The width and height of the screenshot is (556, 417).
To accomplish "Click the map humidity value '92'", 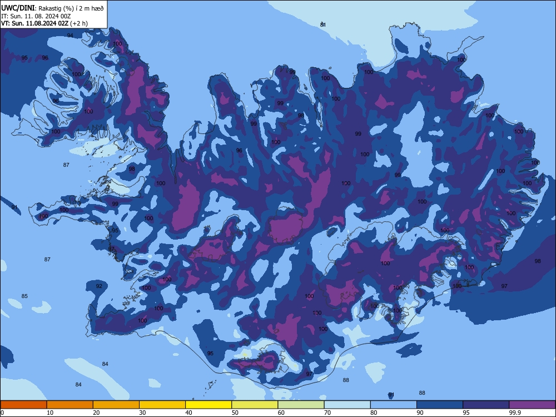I will pyautogui.click(x=99, y=286).
